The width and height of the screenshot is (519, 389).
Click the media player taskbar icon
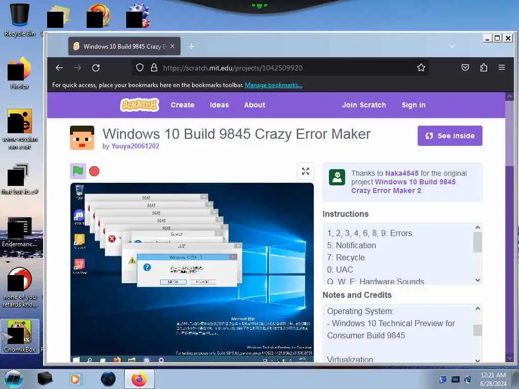click(x=75, y=379)
